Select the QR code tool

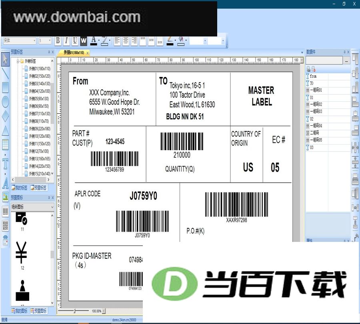5,225
